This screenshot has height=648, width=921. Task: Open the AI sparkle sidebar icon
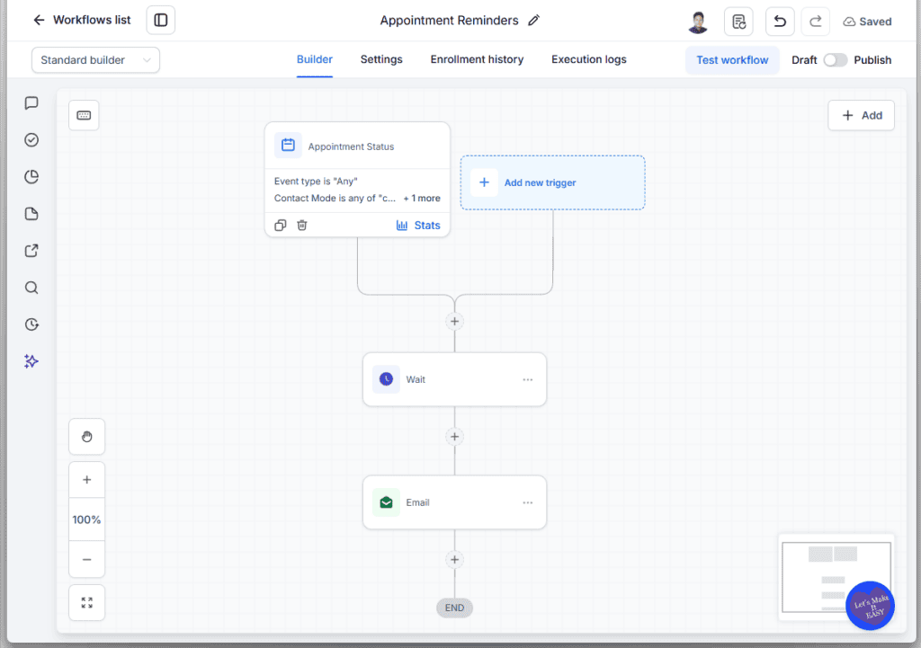31,361
